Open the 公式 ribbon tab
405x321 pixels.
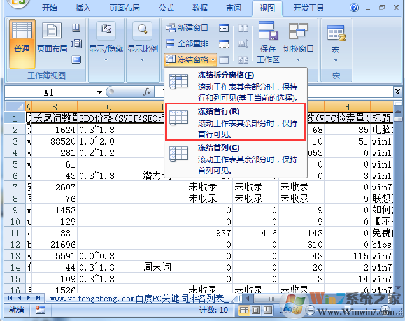166,8
